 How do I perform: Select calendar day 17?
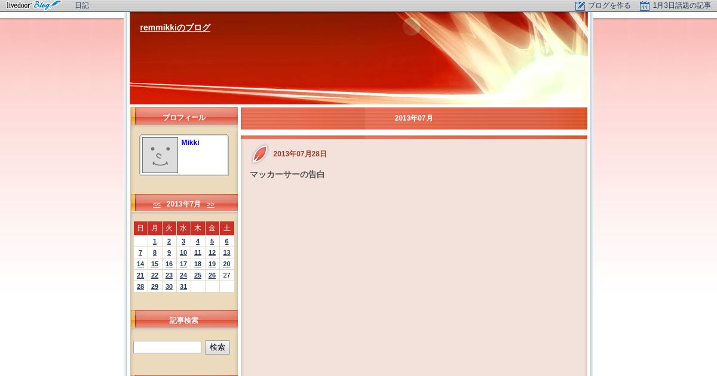(x=183, y=264)
